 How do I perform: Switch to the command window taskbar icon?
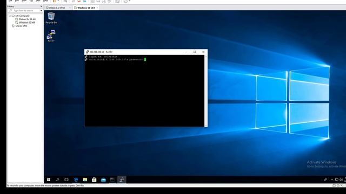(112, 179)
